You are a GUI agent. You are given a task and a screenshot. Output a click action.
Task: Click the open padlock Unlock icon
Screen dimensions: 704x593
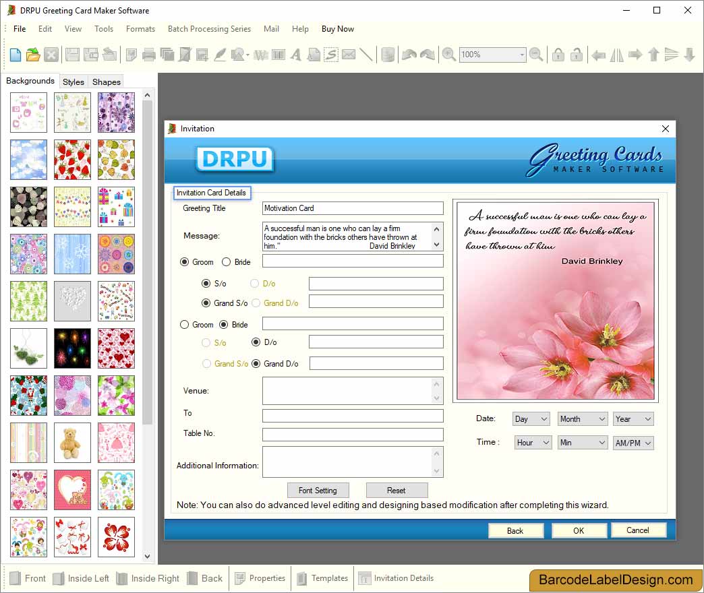tap(577, 55)
